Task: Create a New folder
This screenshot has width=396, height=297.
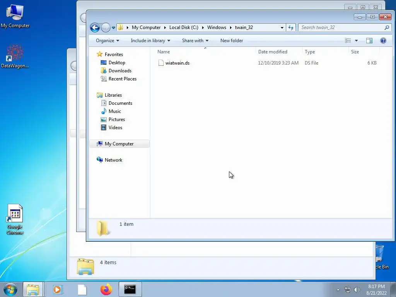Action: coord(231,41)
